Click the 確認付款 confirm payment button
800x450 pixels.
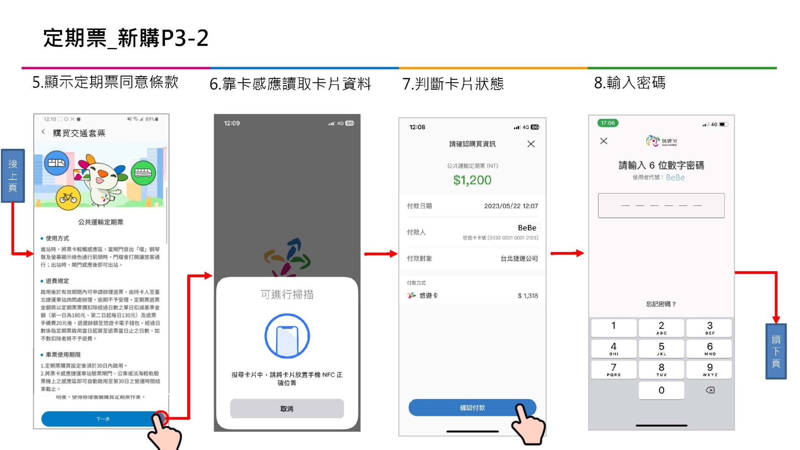tap(471, 407)
